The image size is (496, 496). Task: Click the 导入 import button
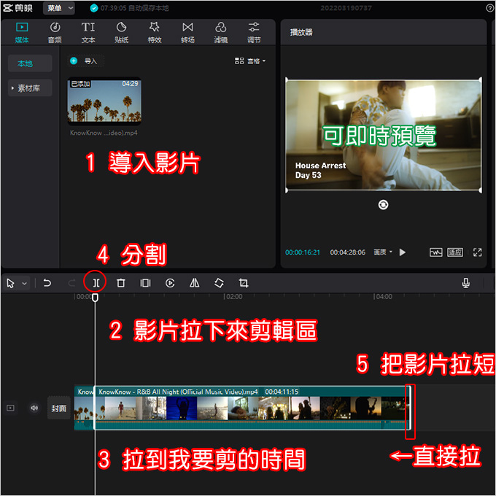click(85, 61)
